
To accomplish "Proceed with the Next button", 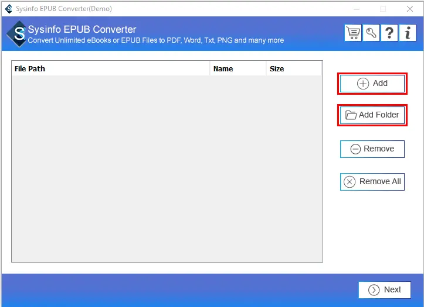I will (385, 290).
